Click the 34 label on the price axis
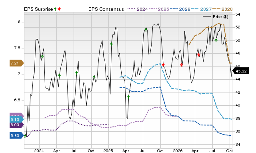 pyautogui.click(x=238, y=145)
